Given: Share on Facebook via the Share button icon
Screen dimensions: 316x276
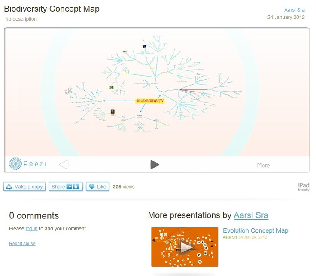Looking at the screenshot, I should point(69,187).
